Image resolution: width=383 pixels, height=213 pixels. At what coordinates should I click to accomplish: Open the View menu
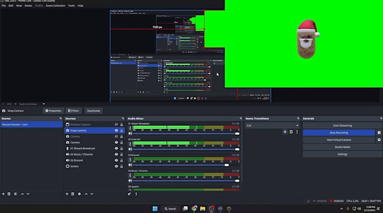19,6
